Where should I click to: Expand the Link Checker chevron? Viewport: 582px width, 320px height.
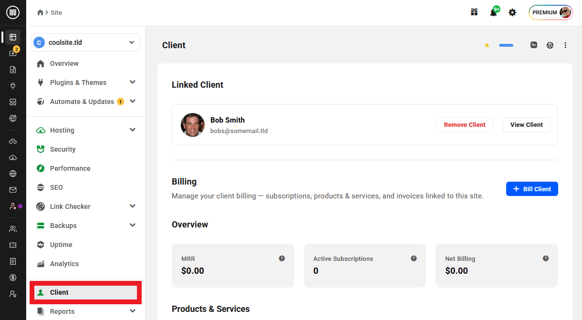pos(133,206)
